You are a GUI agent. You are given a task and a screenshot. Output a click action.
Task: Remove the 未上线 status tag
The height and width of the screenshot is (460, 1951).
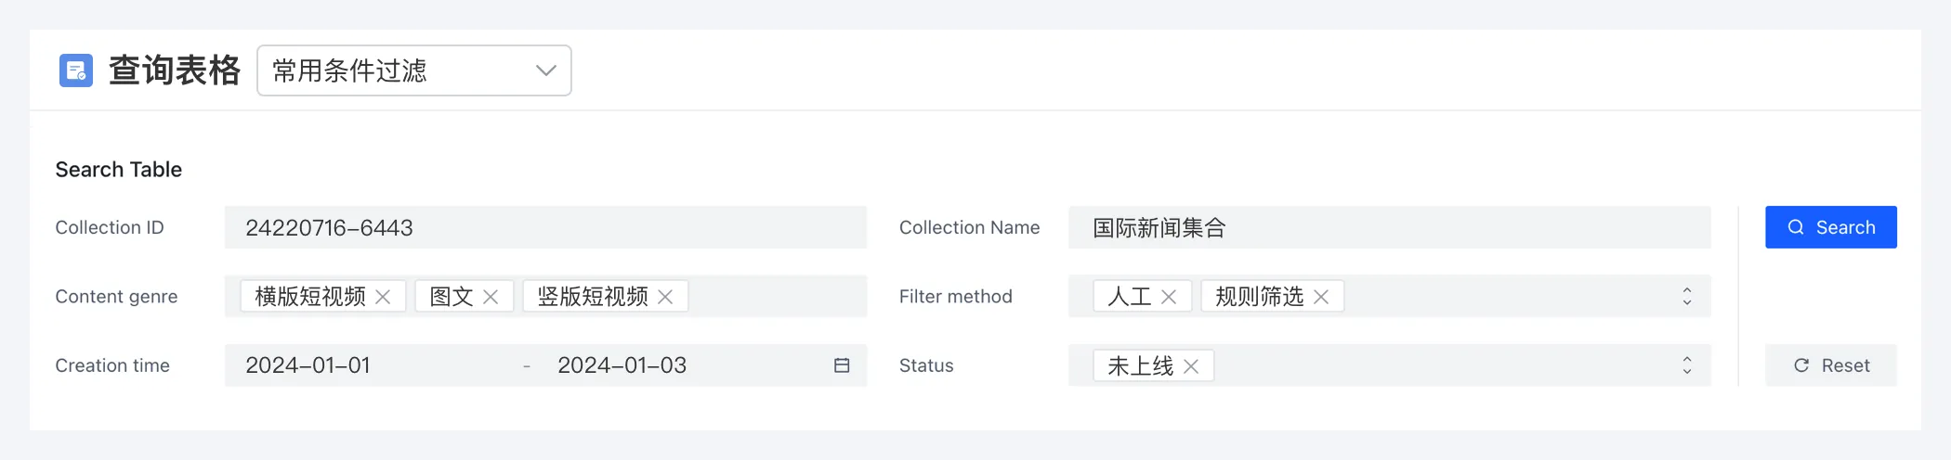1191,366
